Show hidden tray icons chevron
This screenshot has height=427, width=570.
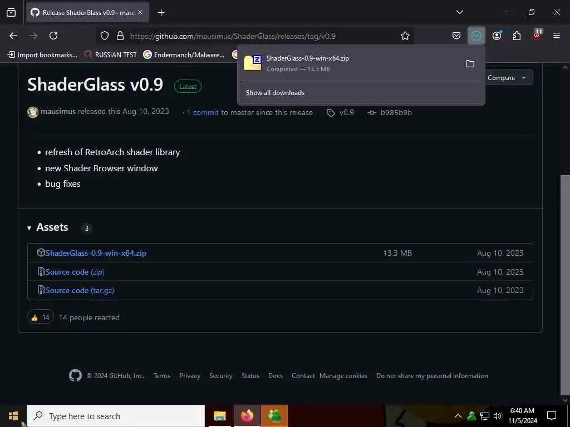click(458, 416)
